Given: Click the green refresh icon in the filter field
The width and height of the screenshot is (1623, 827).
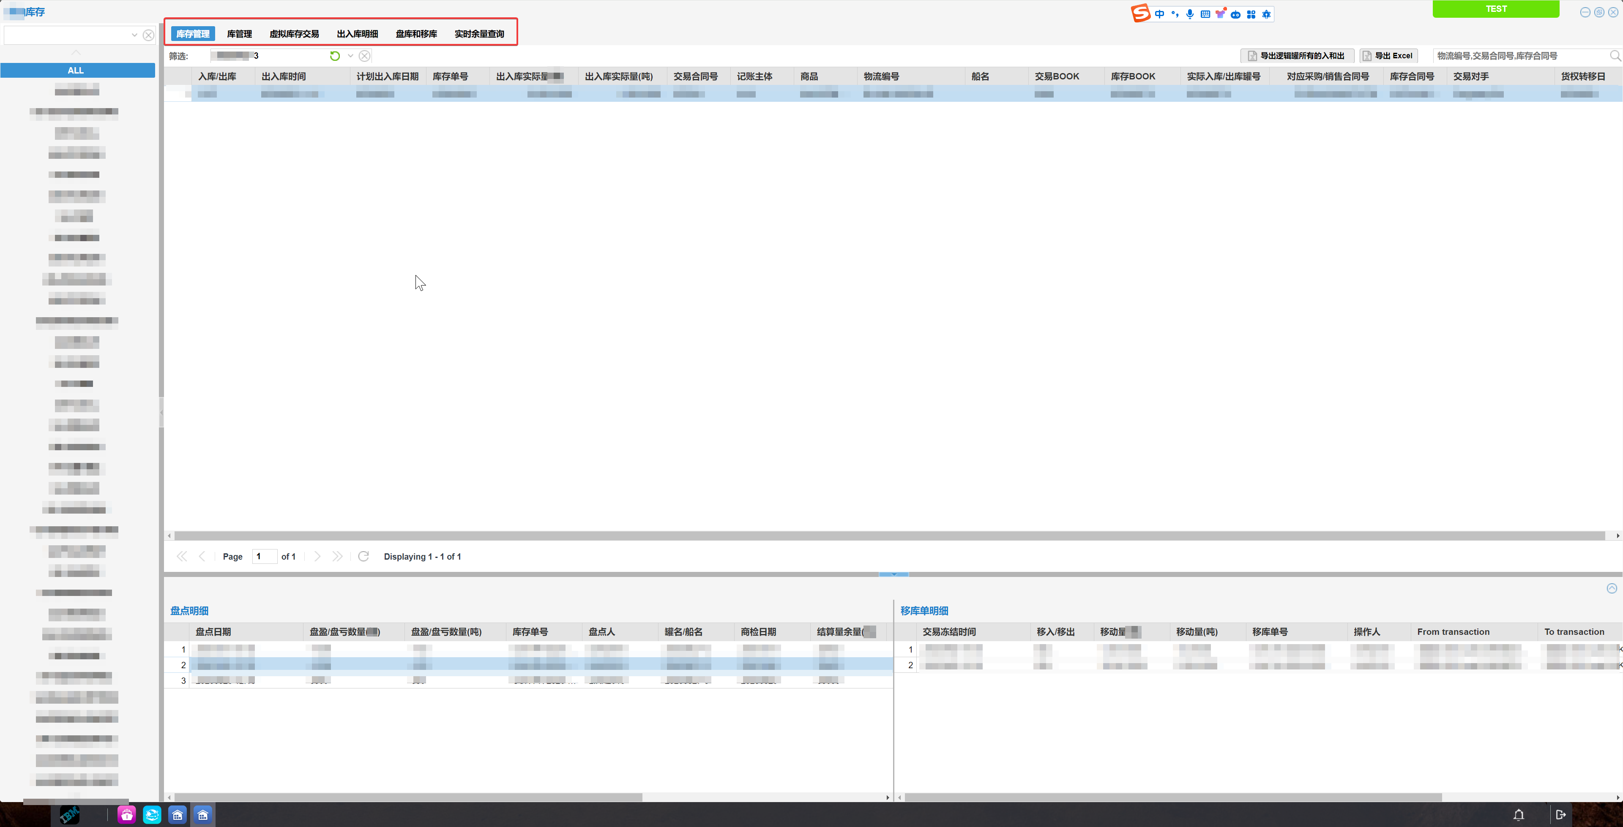Looking at the screenshot, I should tap(335, 56).
